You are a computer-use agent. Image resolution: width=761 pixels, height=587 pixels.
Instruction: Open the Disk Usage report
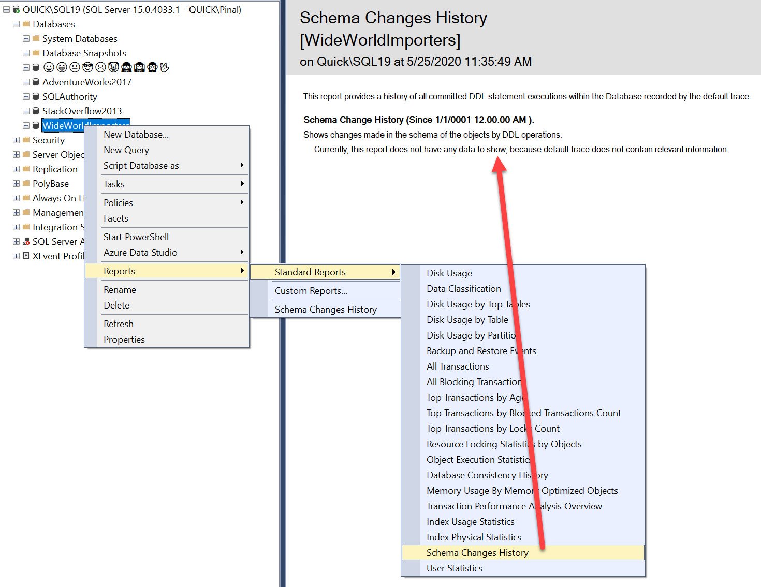pos(523,273)
